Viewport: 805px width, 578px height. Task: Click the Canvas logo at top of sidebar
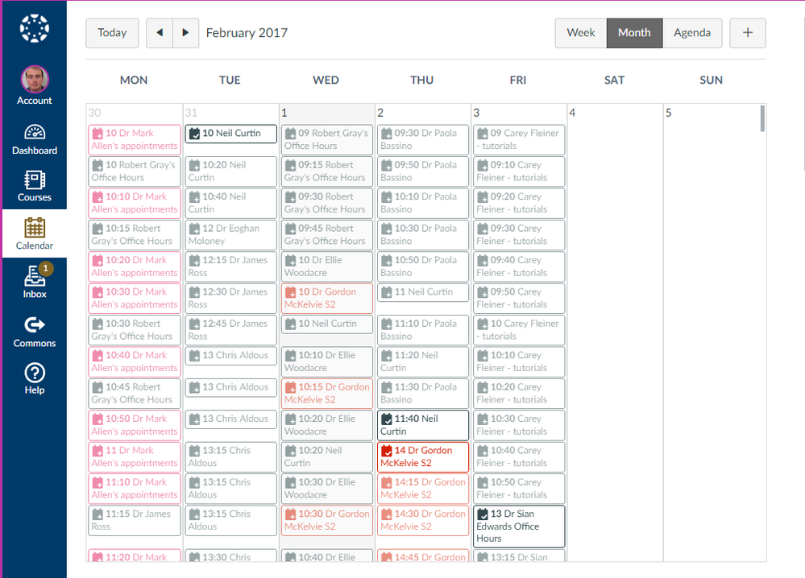(x=34, y=28)
